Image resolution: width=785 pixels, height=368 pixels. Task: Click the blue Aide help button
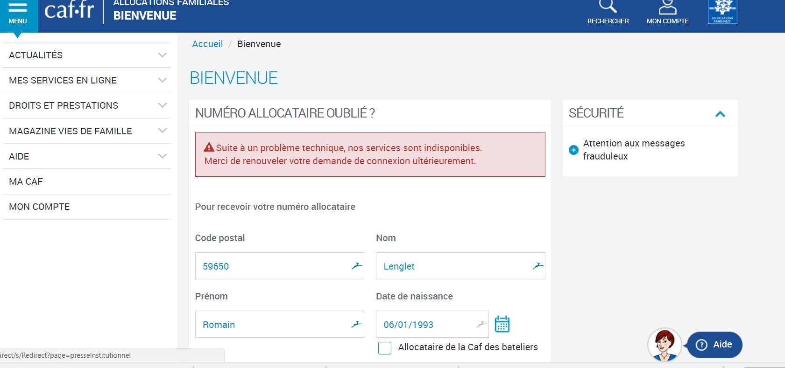[714, 345]
